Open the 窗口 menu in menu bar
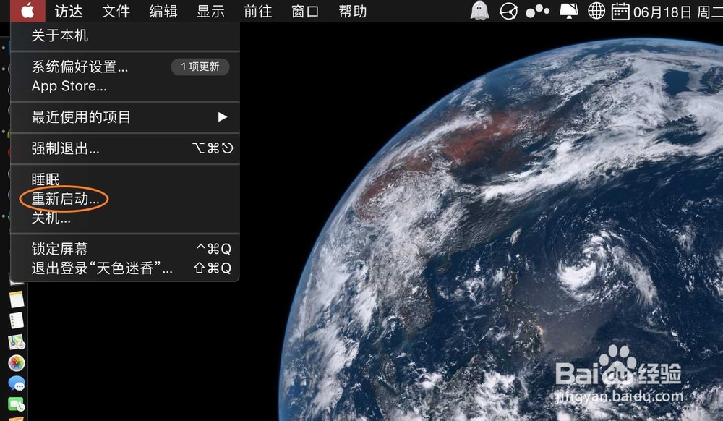This screenshot has height=421, width=723. (x=305, y=11)
